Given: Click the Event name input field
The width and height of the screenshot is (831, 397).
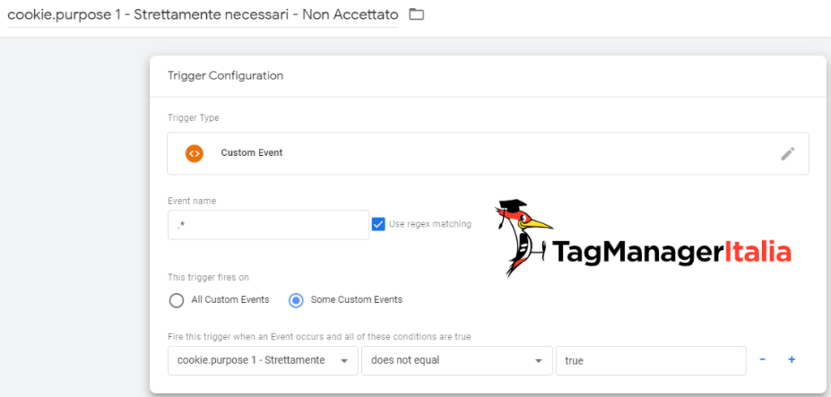Looking at the screenshot, I should [268, 225].
